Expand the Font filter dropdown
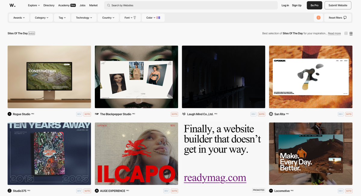This screenshot has height=196, width=361. pyautogui.click(x=130, y=18)
